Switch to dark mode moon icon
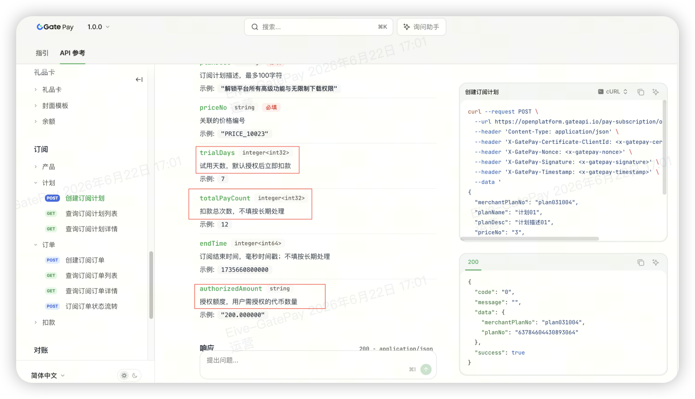Image resolution: width=695 pixels, height=399 pixels. 135,376
